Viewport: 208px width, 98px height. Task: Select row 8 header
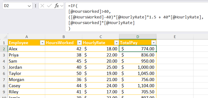[4, 86]
